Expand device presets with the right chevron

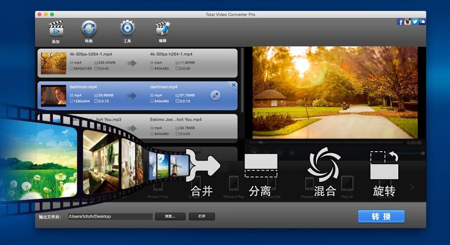(x=412, y=187)
